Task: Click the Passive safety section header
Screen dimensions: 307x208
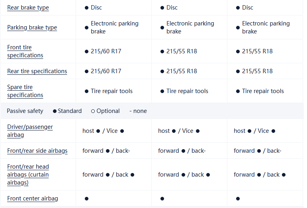Action: coord(25,111)
